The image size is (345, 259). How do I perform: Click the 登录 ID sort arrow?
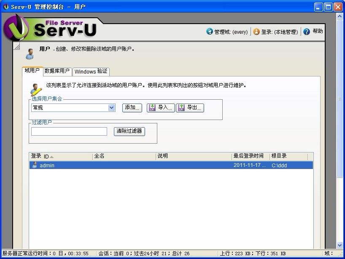click(x=51, y=157)
